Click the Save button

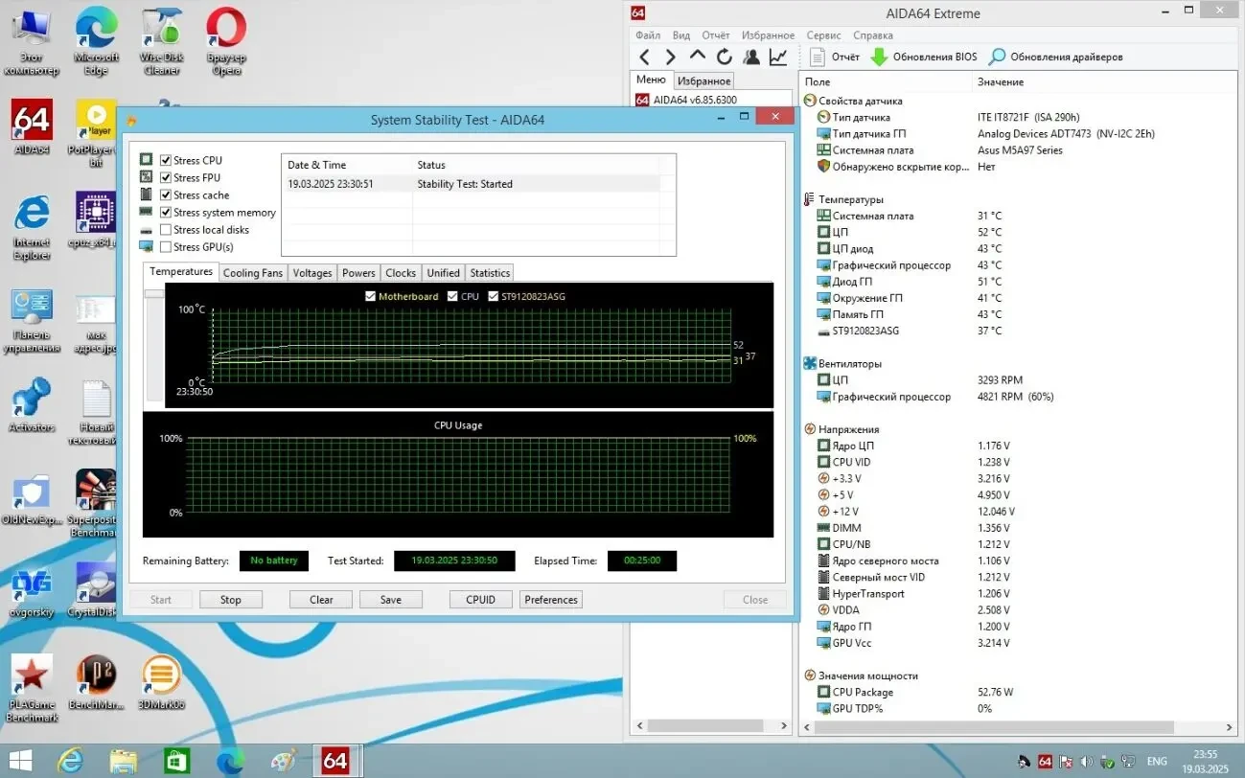tap(391, 600)
